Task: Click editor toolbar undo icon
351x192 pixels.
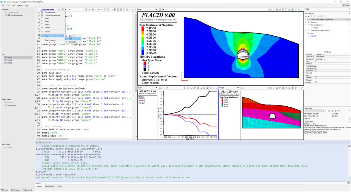Action: pyautogui.click(x=99, y=10)
